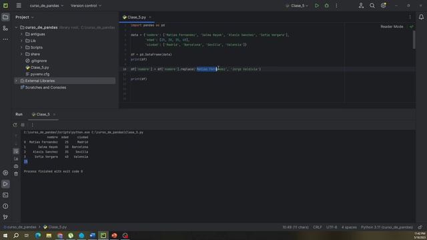
Task: Debug Clase_5 with the bug icon
Action: [x=326, y=6]
